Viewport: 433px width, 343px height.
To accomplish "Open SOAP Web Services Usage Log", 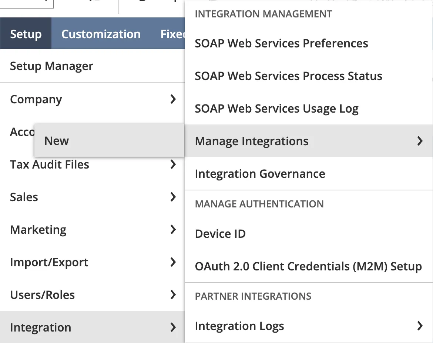I will [309, 109].
